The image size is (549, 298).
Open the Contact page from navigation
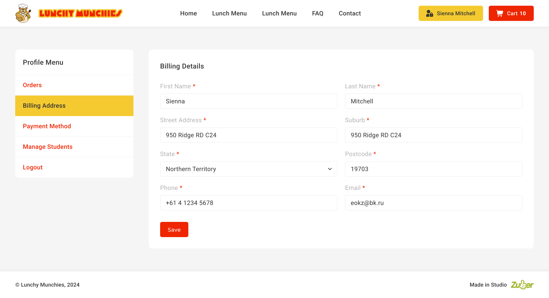(x=350, y=13)
